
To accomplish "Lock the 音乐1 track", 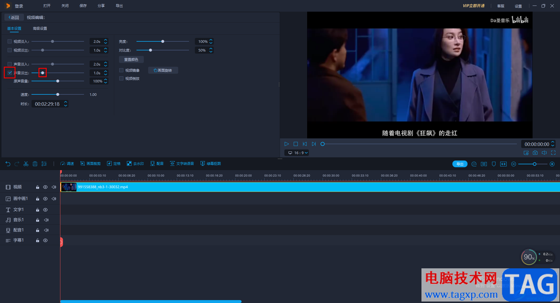I will (38, 220).
